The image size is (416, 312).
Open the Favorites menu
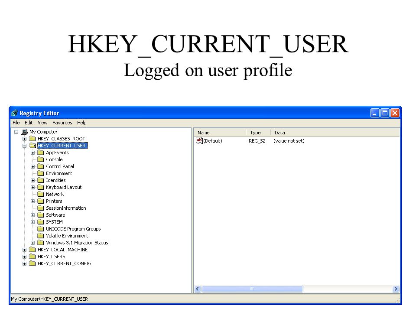tap(62, 123)
